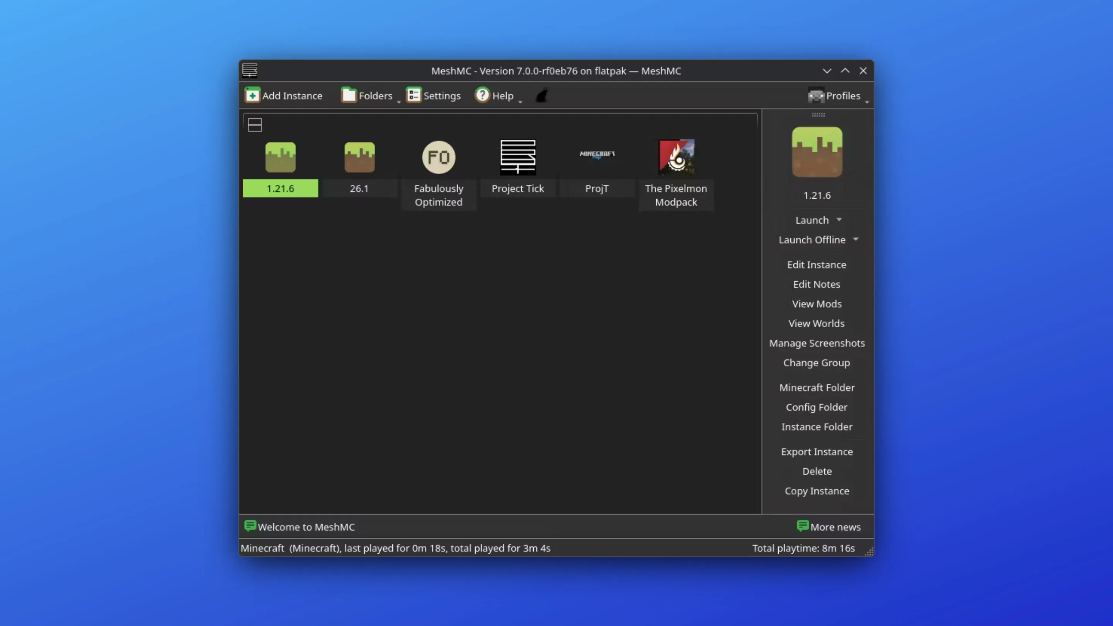Select the 26.1 instance thumbnail

(x=359, y=157)
